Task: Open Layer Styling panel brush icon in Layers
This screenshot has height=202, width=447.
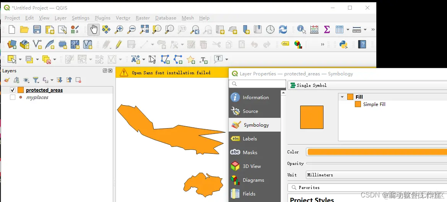Action: [x=7, y=80]
